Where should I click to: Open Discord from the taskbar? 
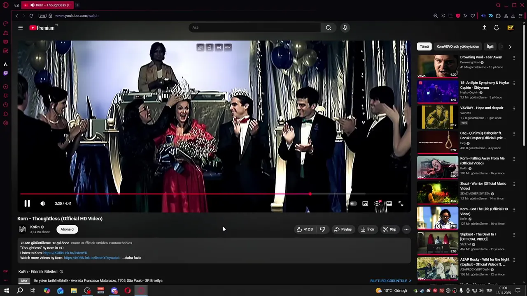coord(114,291)
